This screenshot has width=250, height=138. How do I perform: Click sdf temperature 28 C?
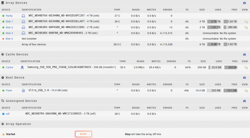click(117, 114)
